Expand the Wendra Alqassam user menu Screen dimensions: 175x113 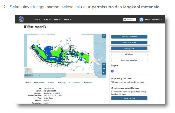pos(154,20)
